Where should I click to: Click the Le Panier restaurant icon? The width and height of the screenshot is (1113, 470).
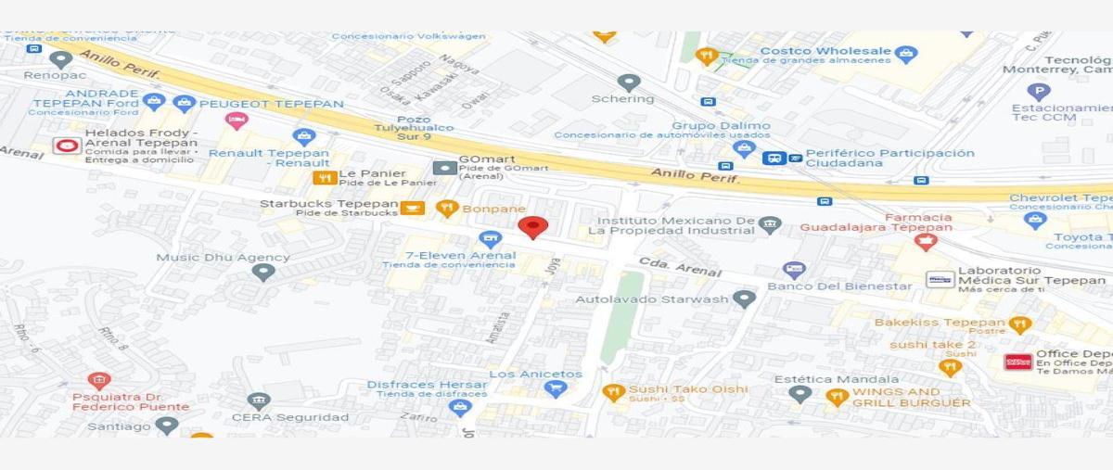pyautogui.click(x=324, y=177)
